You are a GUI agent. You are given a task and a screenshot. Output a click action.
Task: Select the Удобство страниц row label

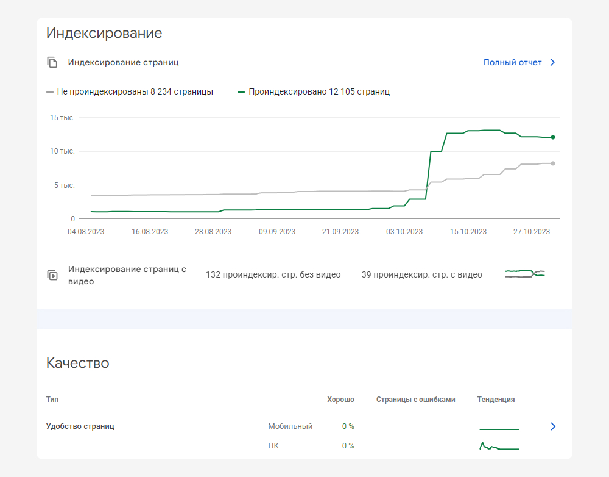(80, 426)
